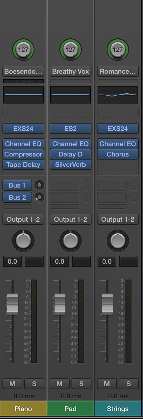
Task: Click the Pad channel pan knob
Action: (x=71, y=241)
